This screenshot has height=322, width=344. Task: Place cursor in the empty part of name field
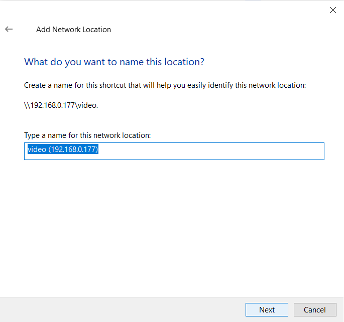210,151
